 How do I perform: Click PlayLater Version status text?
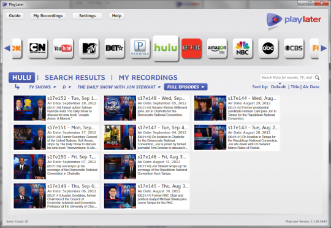coord(306,221)
